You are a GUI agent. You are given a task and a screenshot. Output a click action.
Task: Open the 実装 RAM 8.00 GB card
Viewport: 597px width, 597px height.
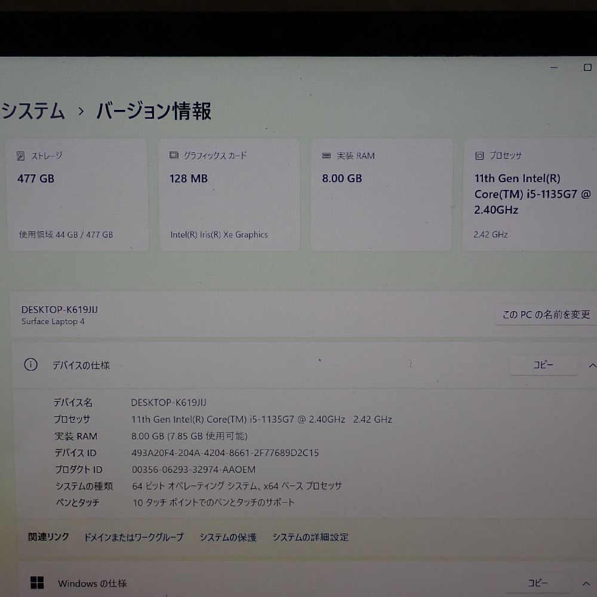[381, 195]
